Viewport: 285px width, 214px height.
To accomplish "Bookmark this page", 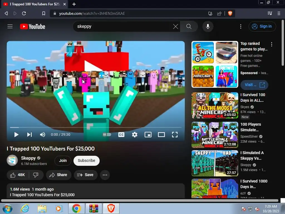I will pyautogui.click(x=44, y=13).
